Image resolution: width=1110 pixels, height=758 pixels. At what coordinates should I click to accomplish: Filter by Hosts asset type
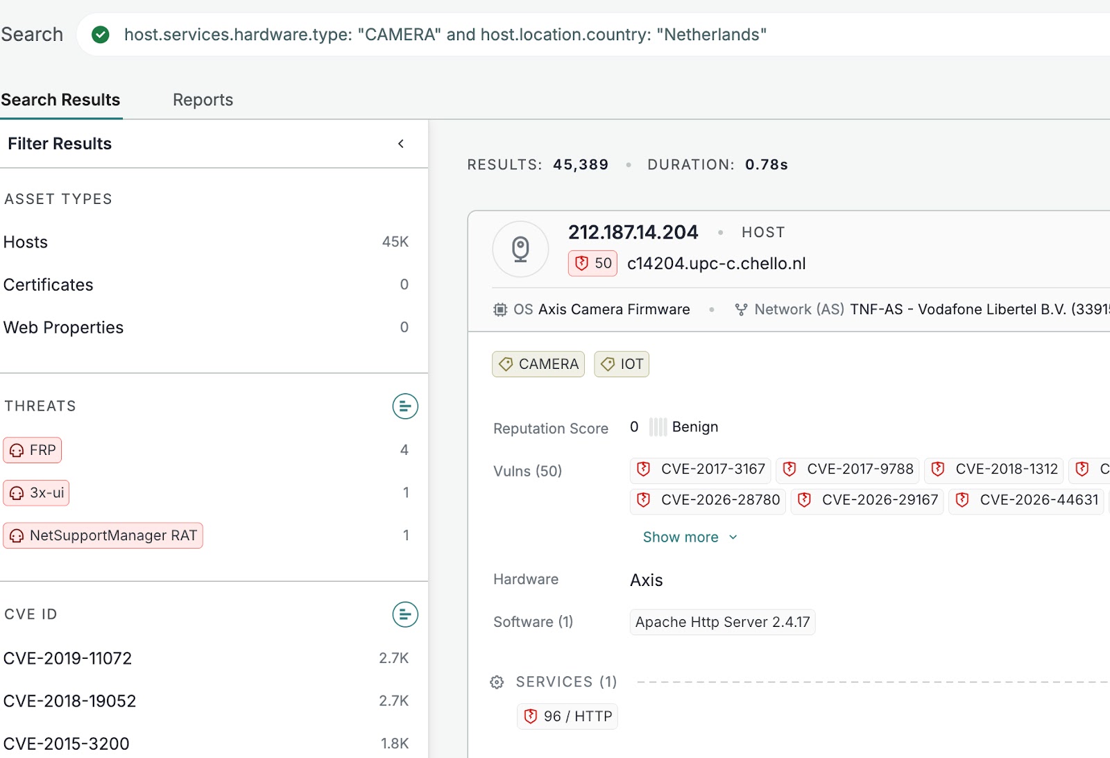pos(206,242)
